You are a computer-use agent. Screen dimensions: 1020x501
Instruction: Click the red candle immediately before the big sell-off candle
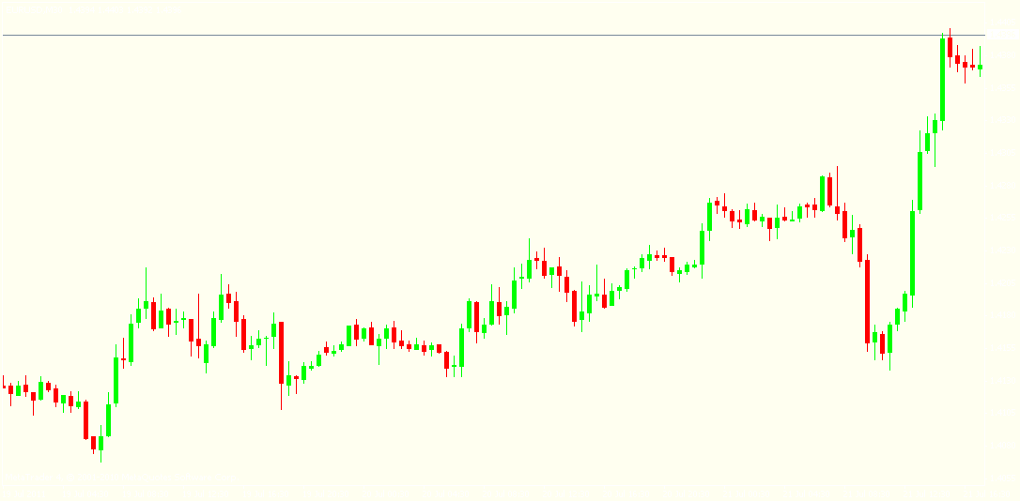859,244
